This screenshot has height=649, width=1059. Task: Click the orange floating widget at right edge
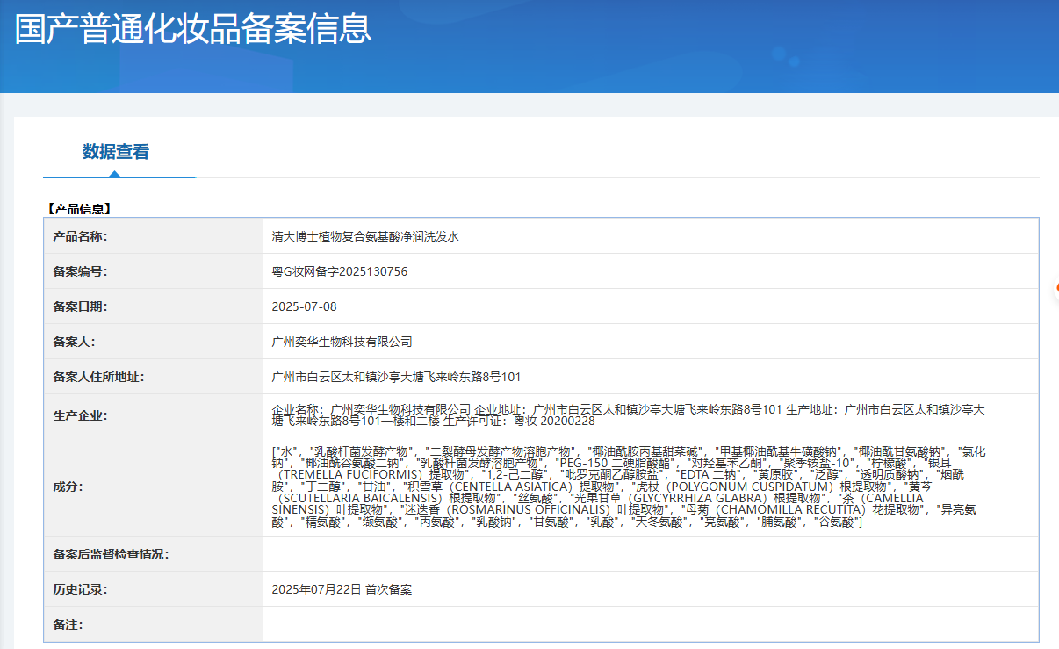pos(1055,288)
